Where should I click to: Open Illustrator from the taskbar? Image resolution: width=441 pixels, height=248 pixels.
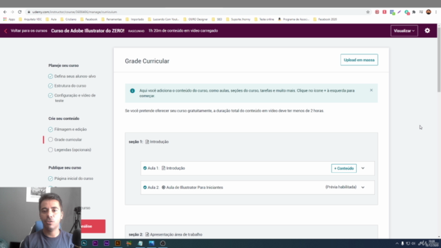[118, 243]
